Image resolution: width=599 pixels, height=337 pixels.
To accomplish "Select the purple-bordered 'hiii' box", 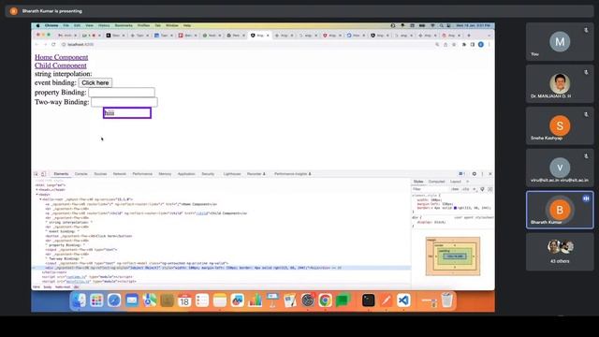I will [x=127, y=113].
